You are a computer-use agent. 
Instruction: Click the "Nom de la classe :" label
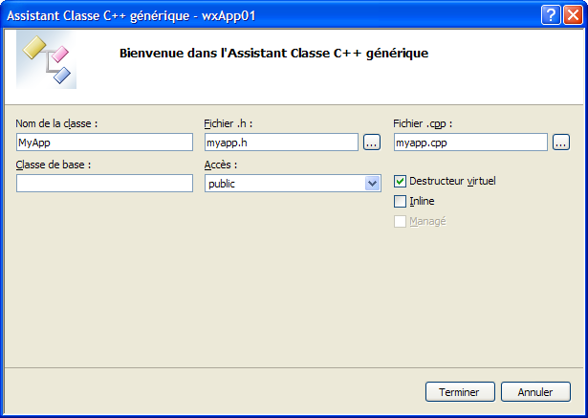coord(57,123)
